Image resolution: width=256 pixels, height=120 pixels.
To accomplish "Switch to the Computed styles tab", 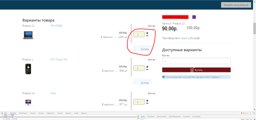I will coord(151,116).
